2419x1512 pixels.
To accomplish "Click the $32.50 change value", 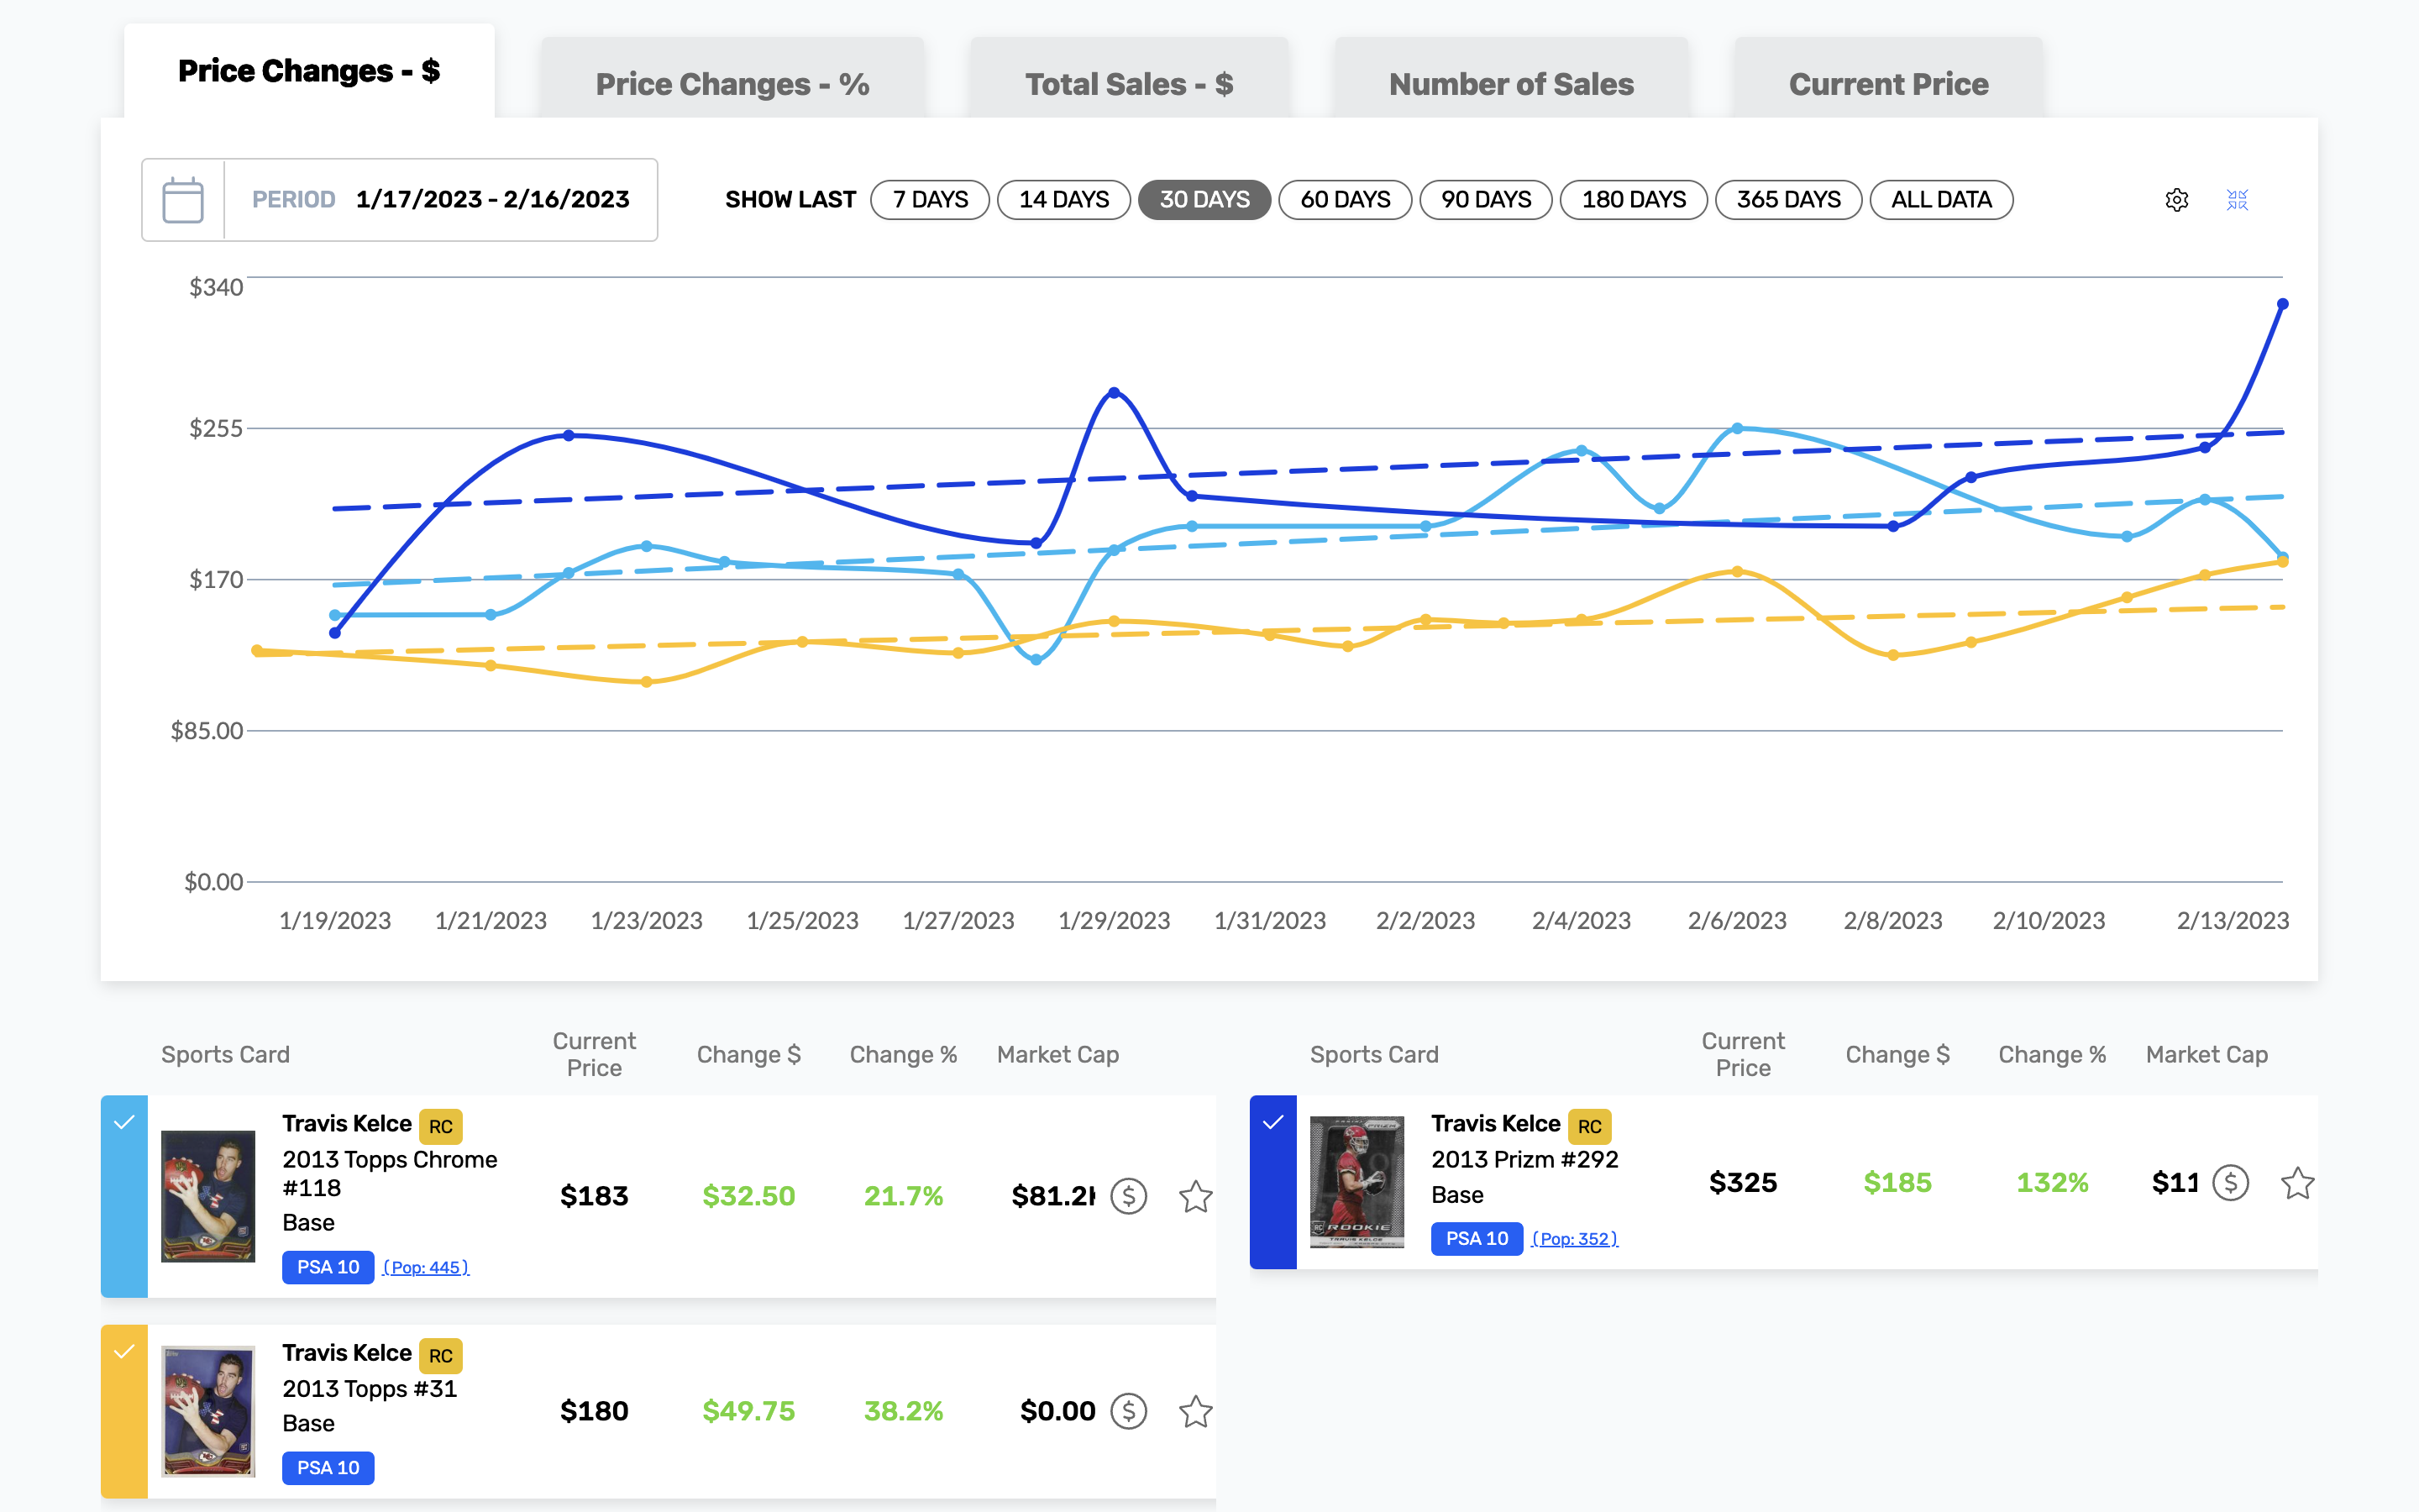I will [x=748, y=1196].
